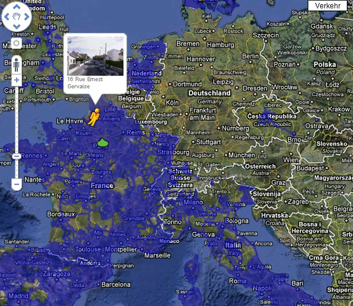Click the circle location button below pan control
Viewport: 353px width, 306px height.
16,44
